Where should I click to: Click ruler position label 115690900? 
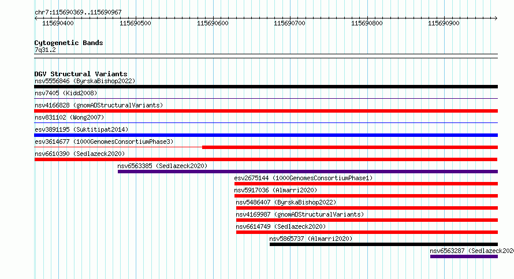444,23
